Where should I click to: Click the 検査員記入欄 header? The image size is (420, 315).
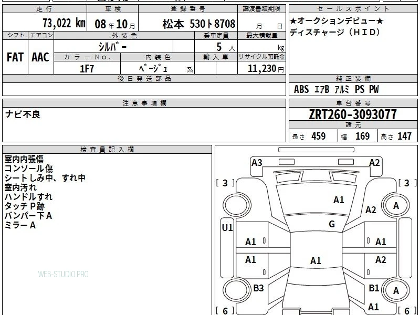pyautogui.click(x=107, y=150)
